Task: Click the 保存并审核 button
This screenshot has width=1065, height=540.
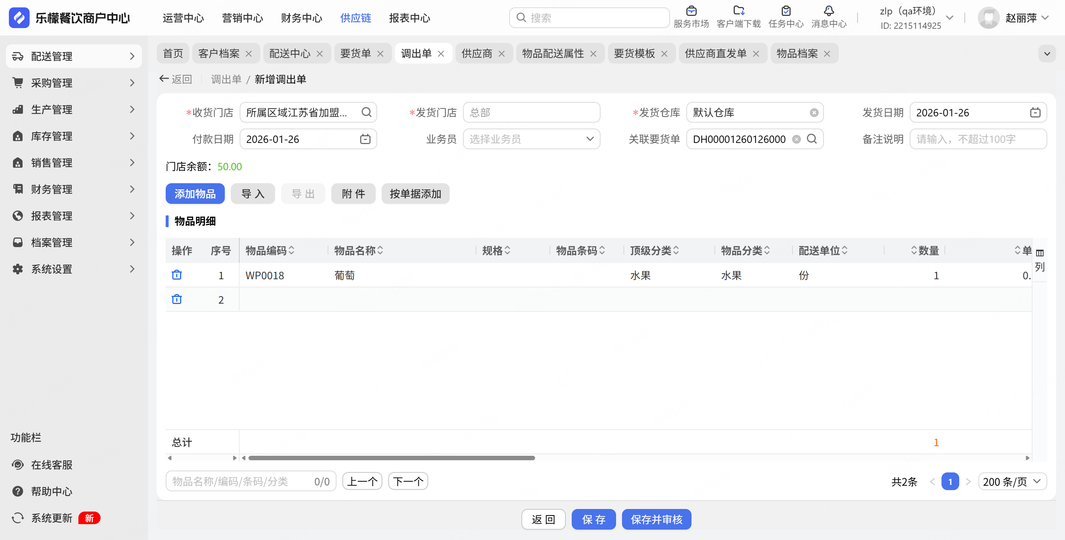Action: pos(656,519)
